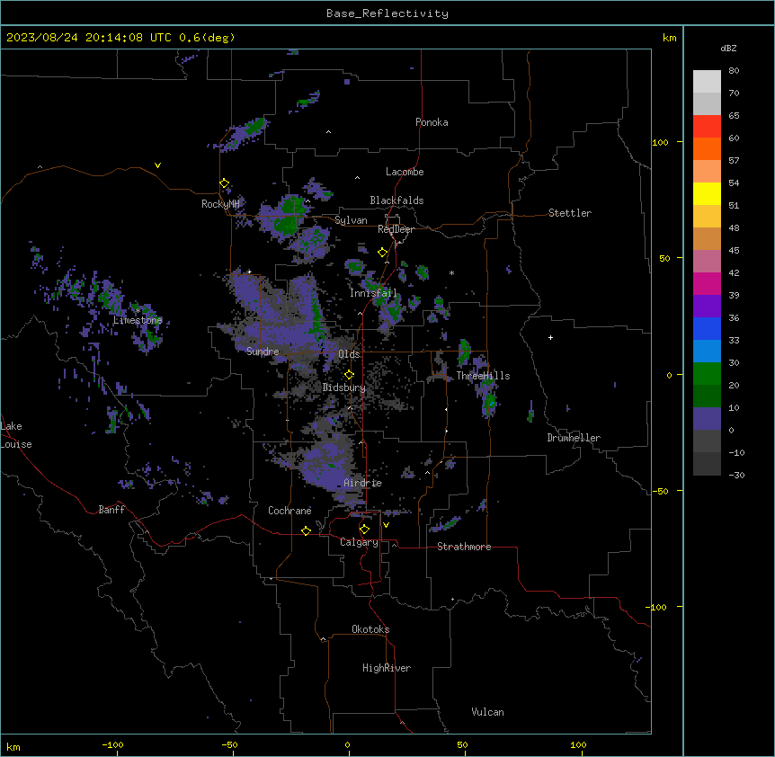Image resolution: width=775 pixels, height=757 pixels.
Task: Click the Sundre label
Action: 263,352
